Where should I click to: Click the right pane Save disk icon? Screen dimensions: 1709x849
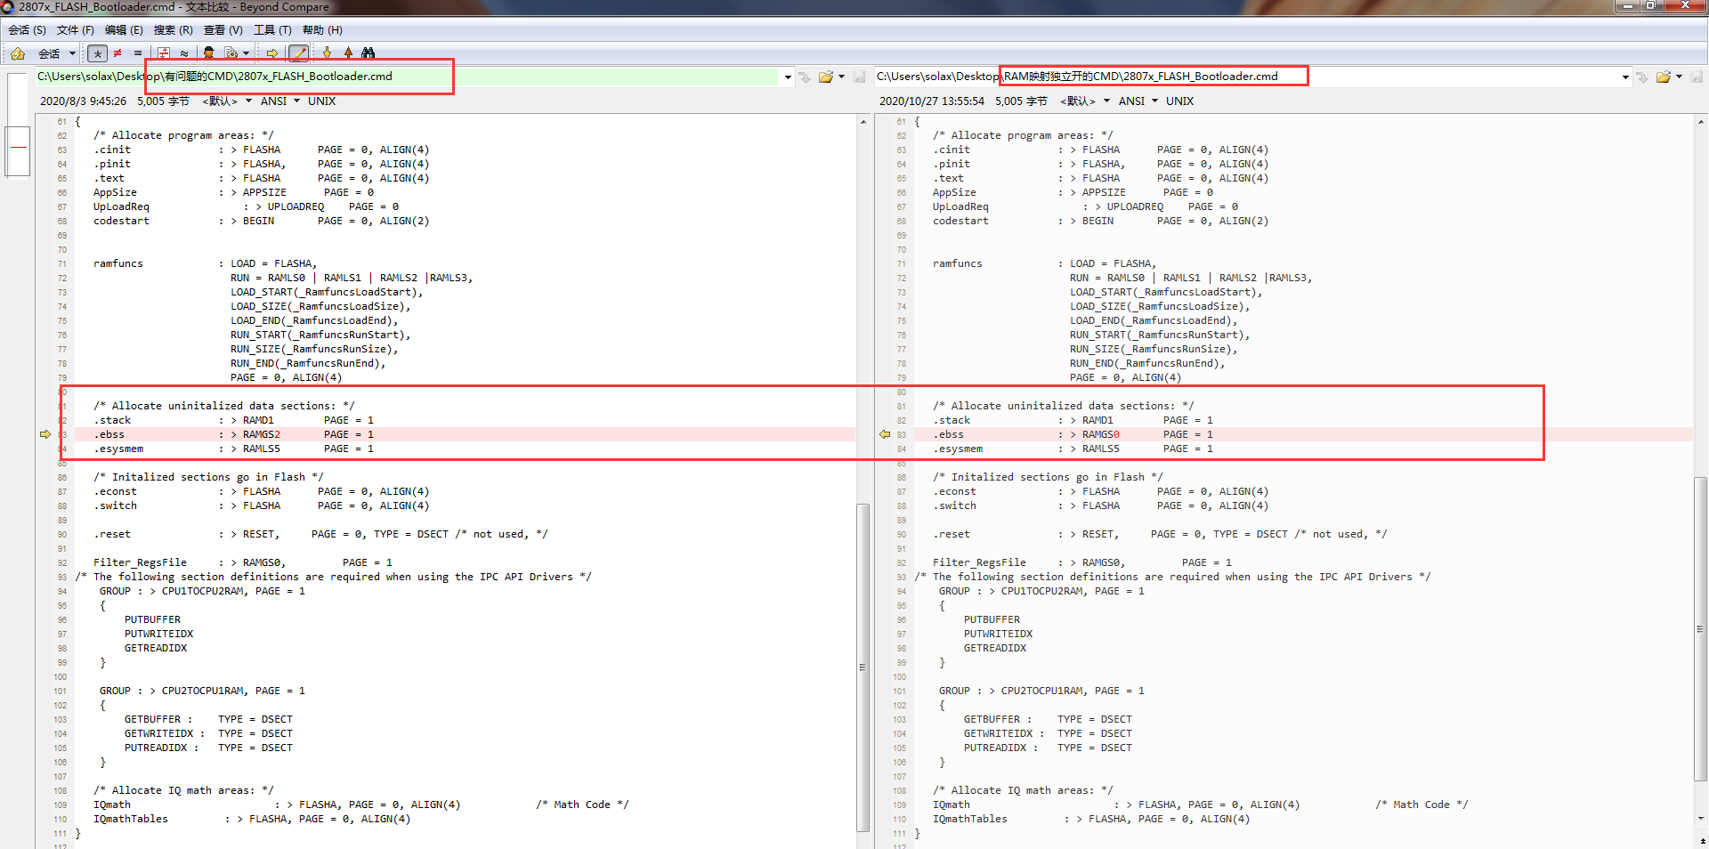[1697, 77]
